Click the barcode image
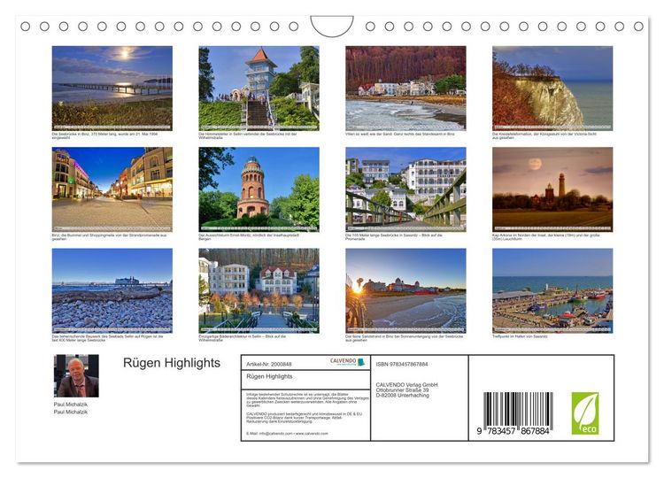The height and width of the screenshot is (478, 664). pos(518,409)
